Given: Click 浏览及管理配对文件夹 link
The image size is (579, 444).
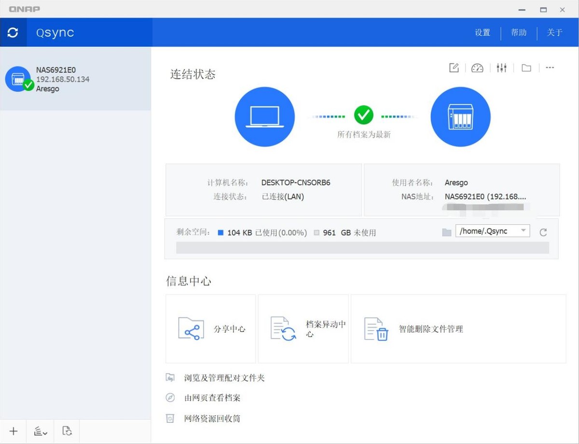Looking at the screenshot, I should (x=224, y=378).
